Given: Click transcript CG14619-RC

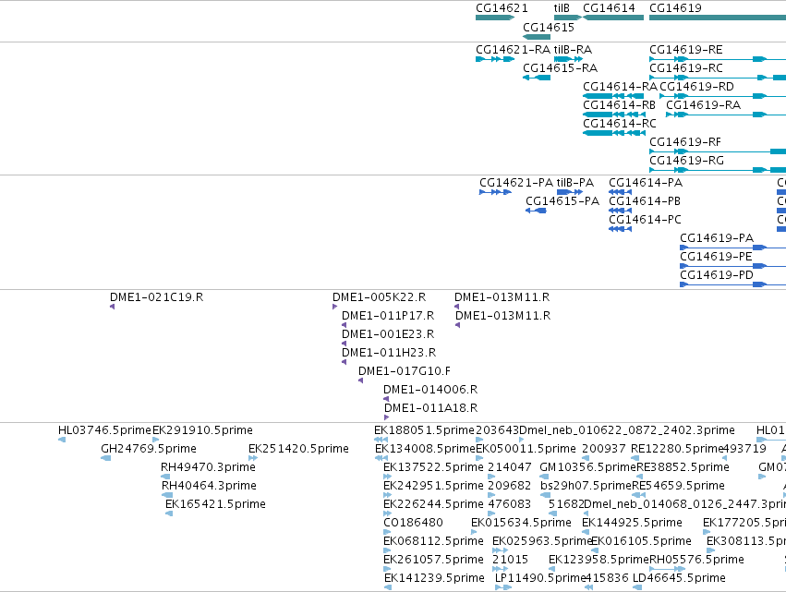Looking at the screenshot, I should [x=718, y=78].
